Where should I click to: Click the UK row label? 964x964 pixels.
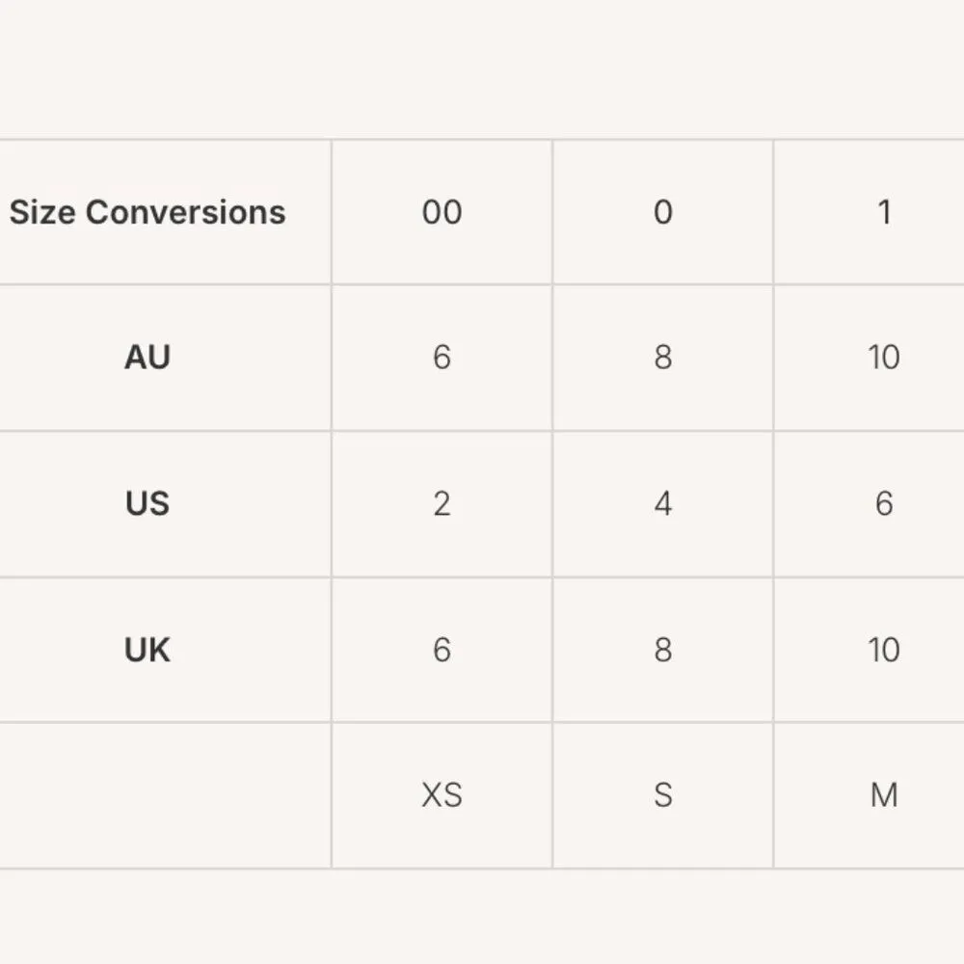click(147, 650)
